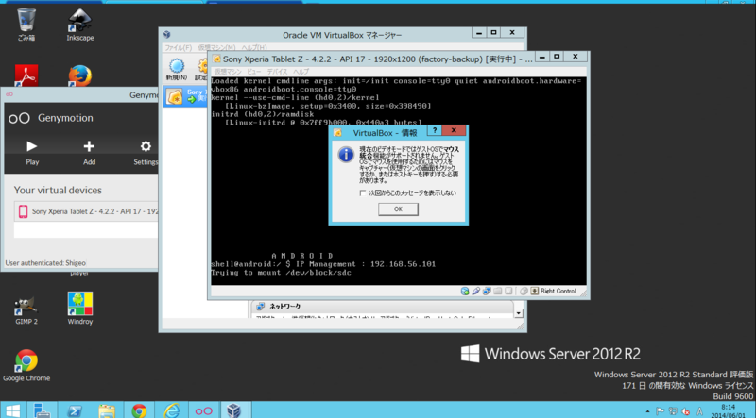Open File Explorer from the taskbar
Screen dimensions: 756x418
point(107,410)
